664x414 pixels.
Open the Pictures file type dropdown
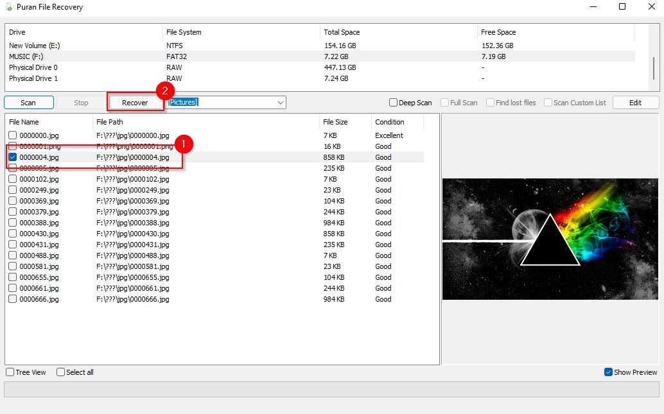[x=280, y=101]
